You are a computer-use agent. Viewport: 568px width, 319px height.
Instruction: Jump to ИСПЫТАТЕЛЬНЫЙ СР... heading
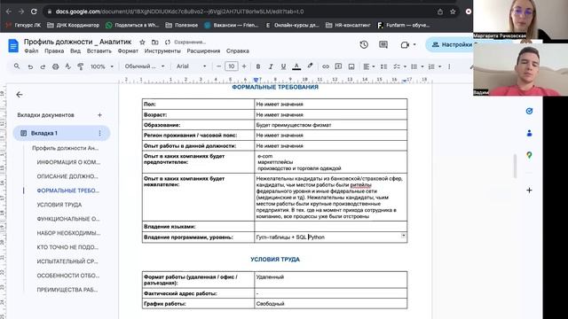click(x=67, y=261)
